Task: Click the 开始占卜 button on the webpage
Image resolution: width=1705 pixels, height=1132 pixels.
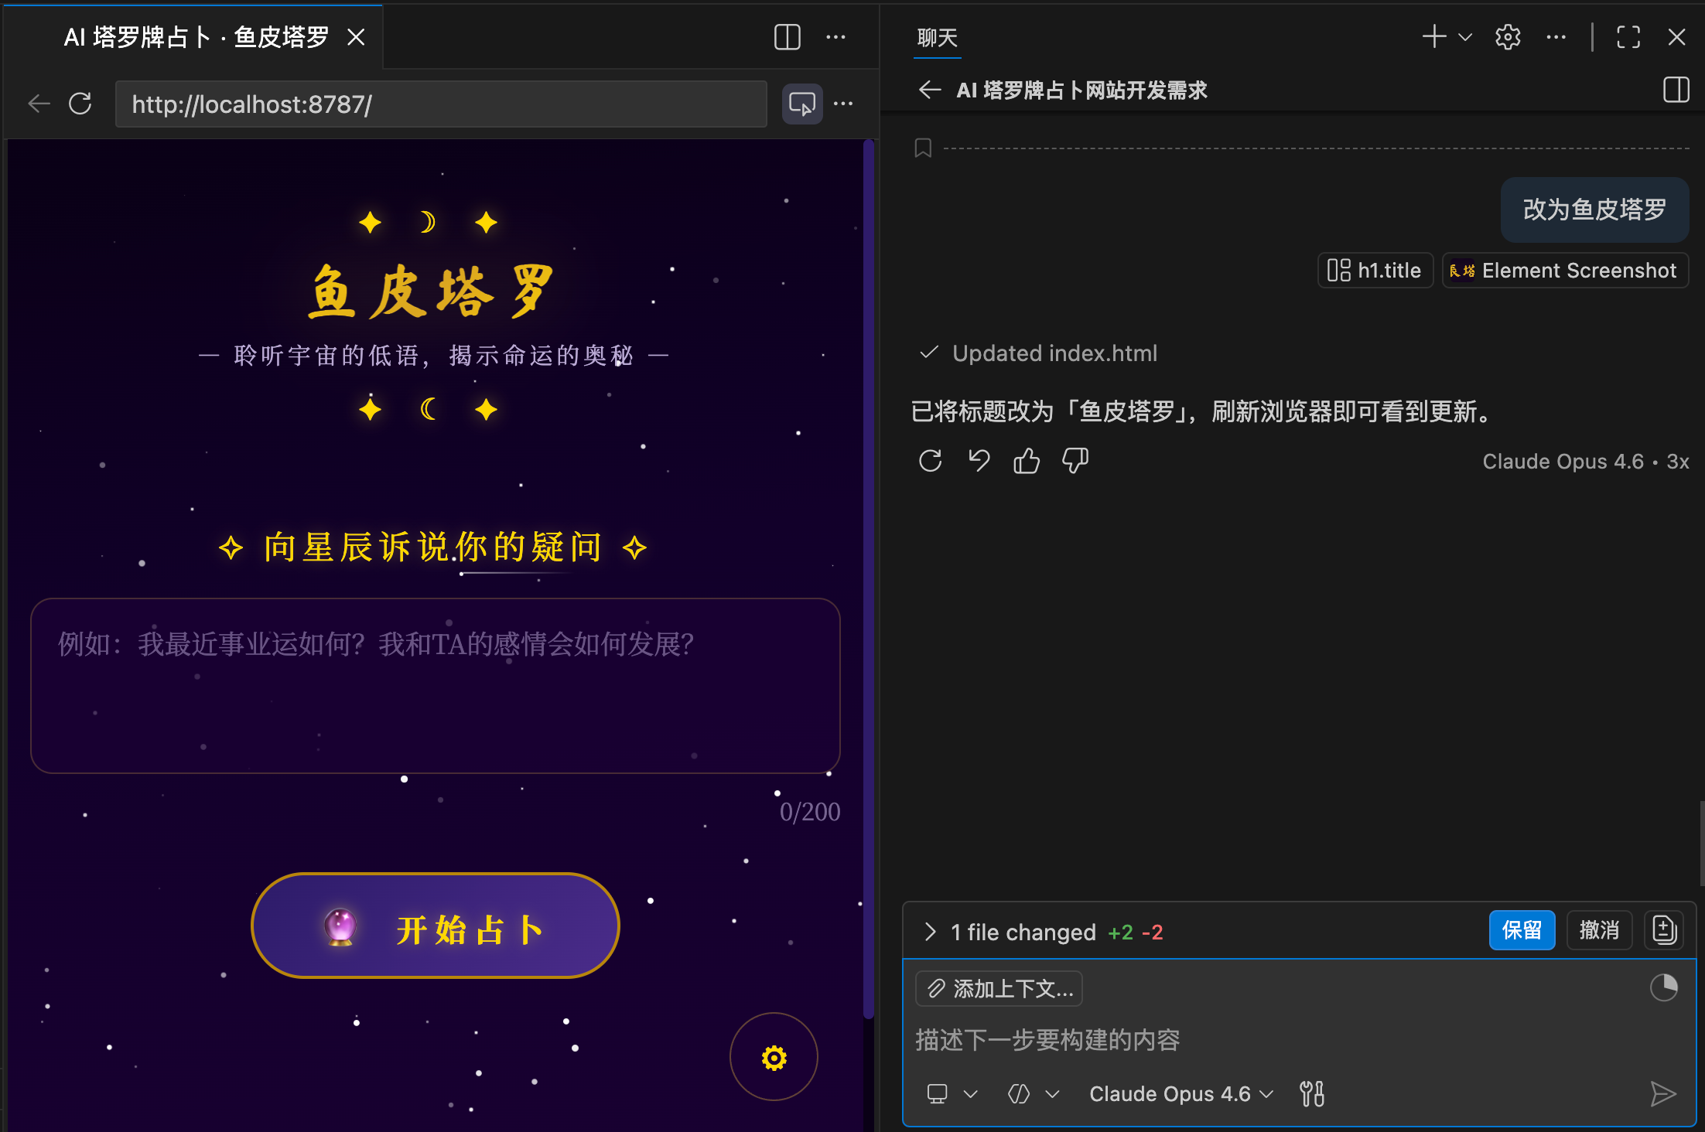Action: pyautogui.click(x=435, y=926)
